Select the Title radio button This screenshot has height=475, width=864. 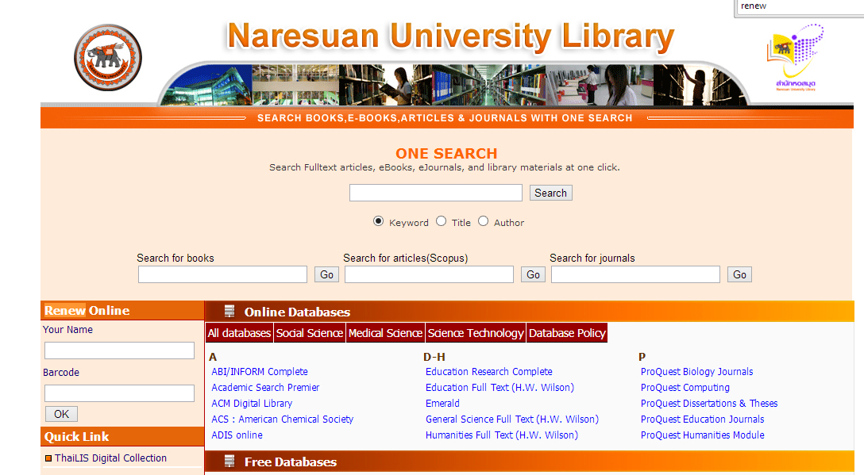(442, 221)
